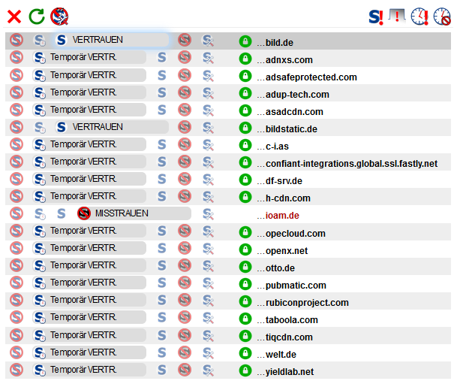Choose Custom preset for h-cdn.com
Screen dimensions: 454x384
coord(208,197)
